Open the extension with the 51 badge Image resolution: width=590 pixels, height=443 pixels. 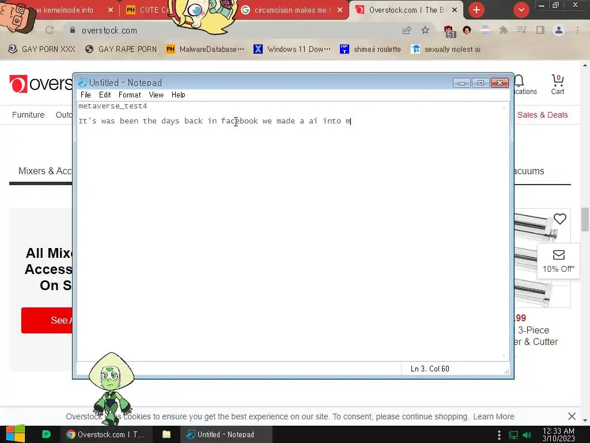(x=449, y=31)
